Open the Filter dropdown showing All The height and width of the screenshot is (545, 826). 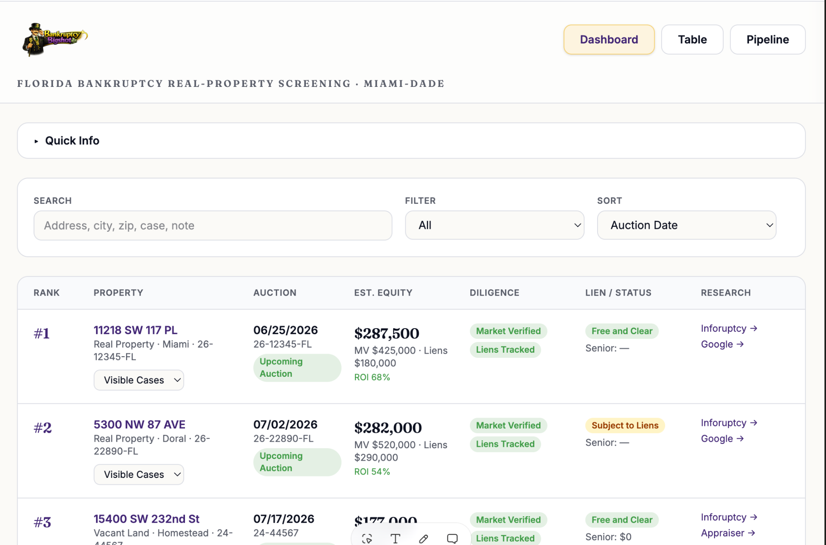[494, 225]
